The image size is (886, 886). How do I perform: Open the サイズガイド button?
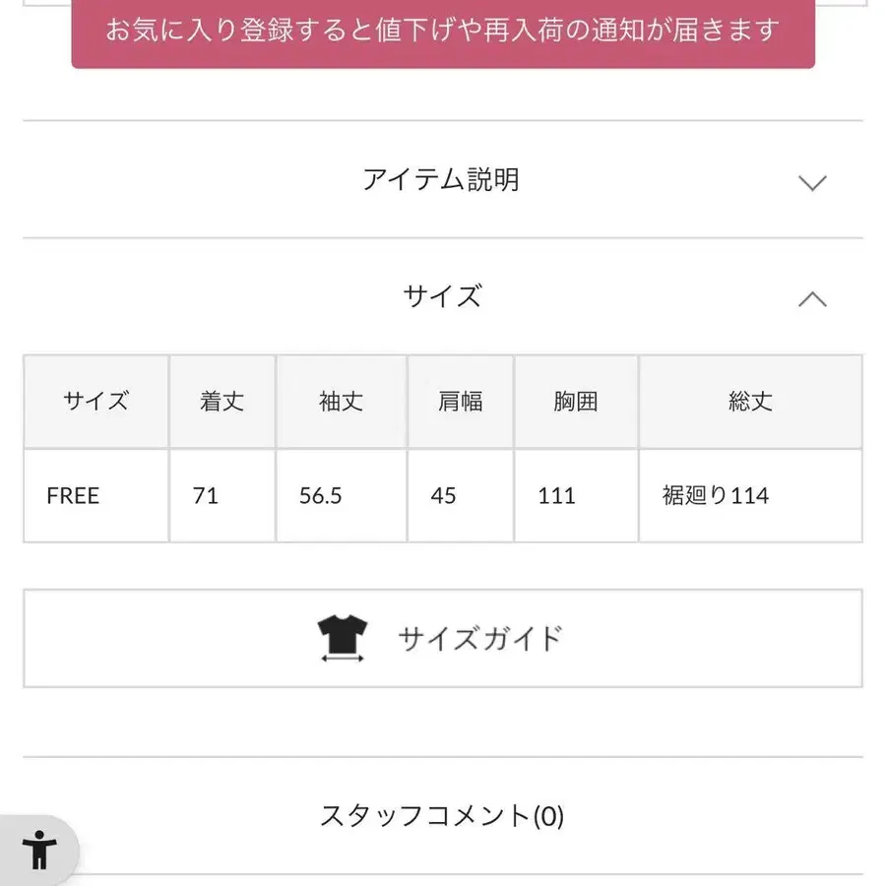(443, 638)
